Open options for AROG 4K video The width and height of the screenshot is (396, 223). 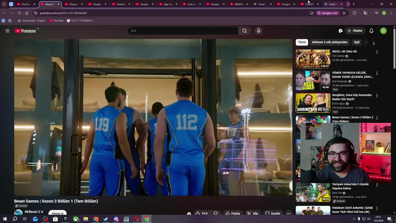tap(377, 52)
